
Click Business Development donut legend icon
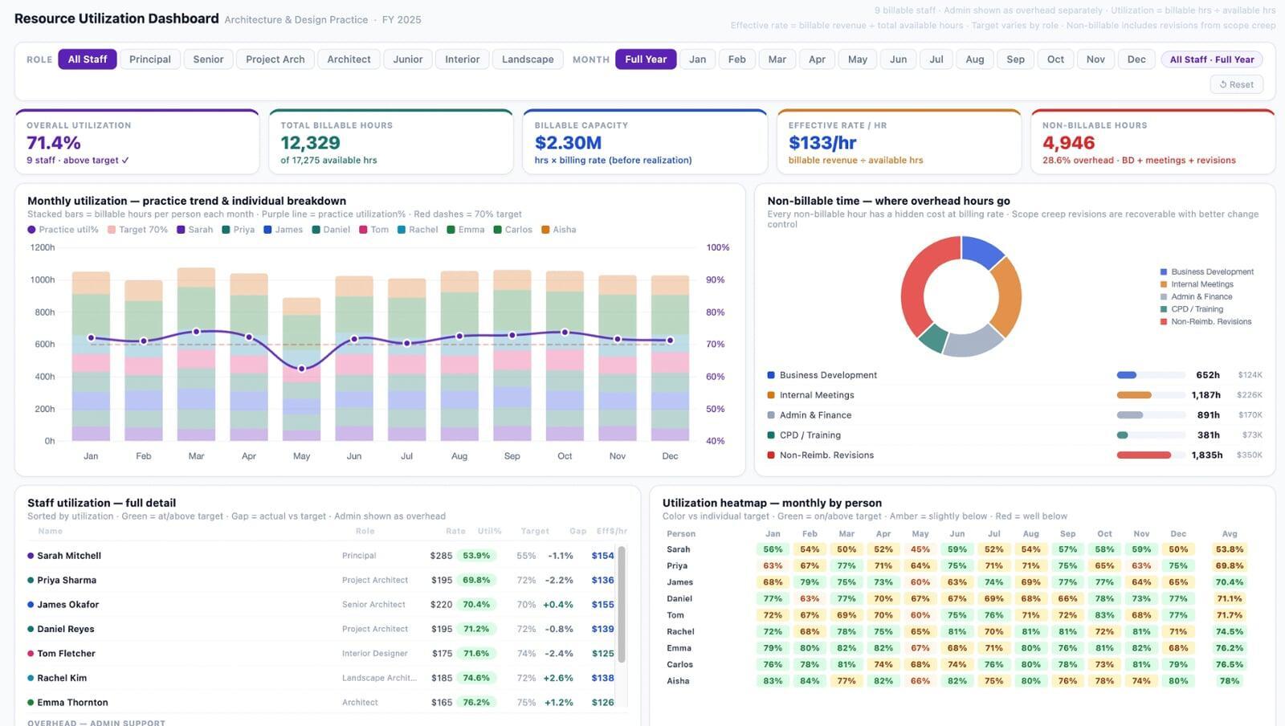click(x=1164, y=272)
